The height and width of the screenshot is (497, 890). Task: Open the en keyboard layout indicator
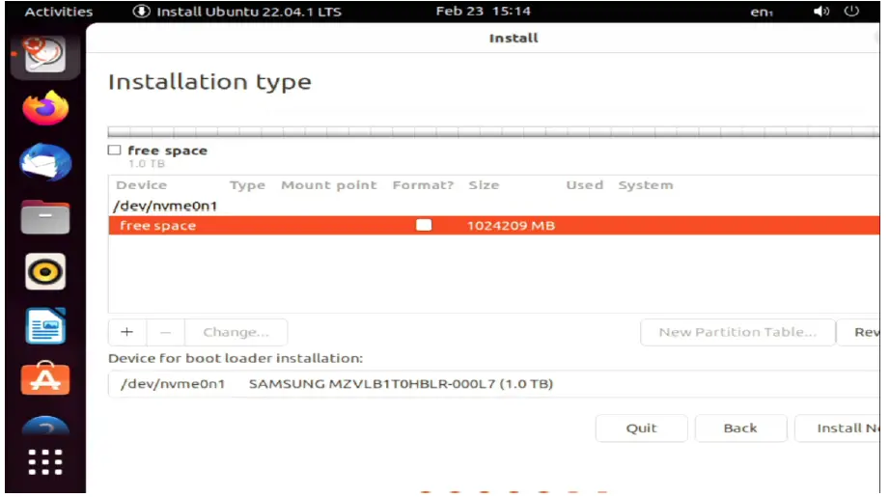(762, 12)
